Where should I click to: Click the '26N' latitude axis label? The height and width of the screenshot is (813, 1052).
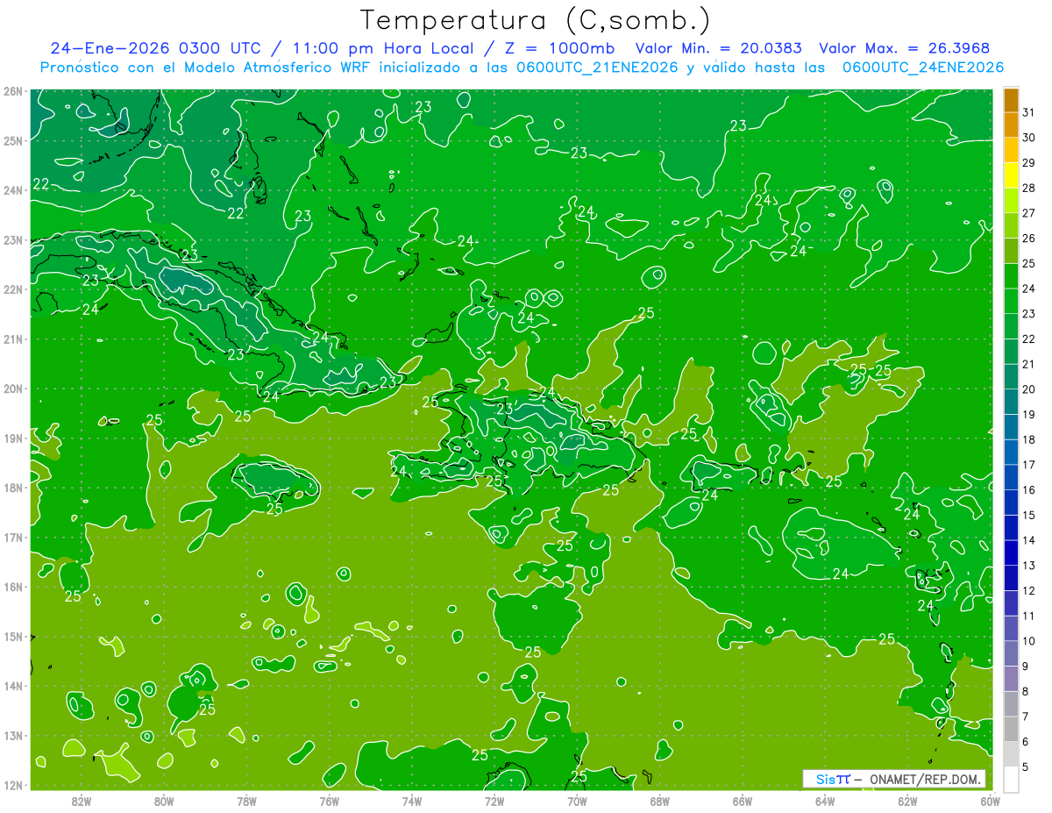point(12,91)
